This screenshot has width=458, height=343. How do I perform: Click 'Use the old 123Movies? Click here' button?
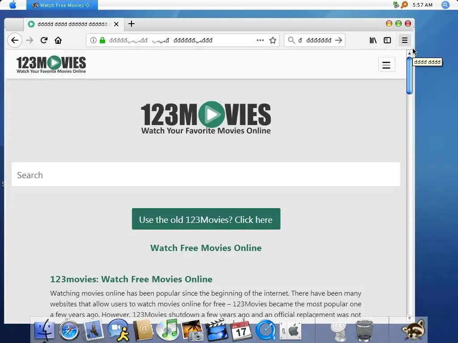pyautogui.click(x=206, y=219)
